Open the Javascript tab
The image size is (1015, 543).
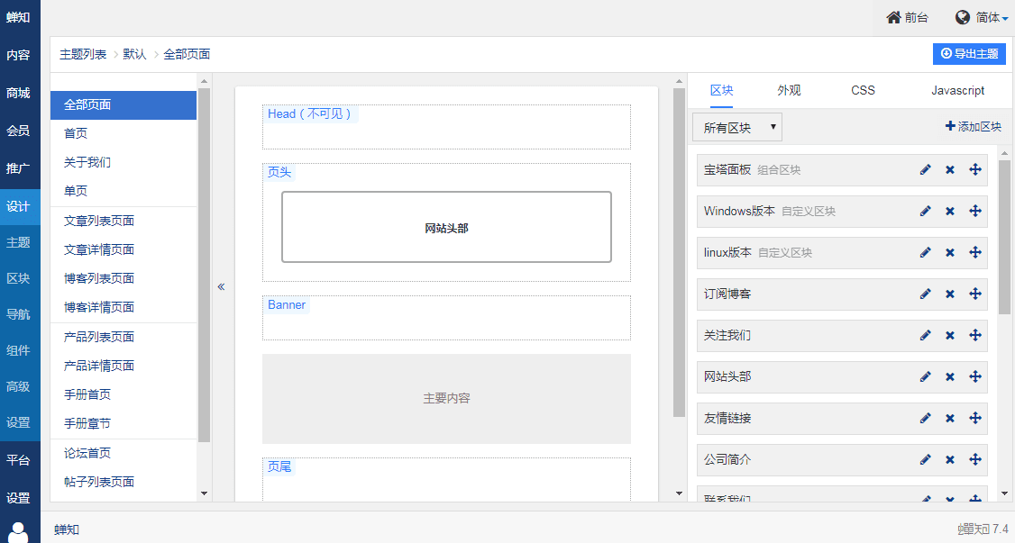[957, 91]
